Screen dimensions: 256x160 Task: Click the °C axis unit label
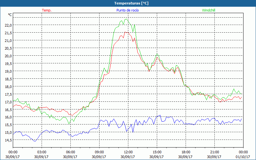point(10,15)
